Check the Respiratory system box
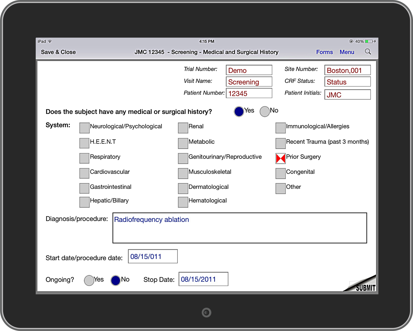The image size is (413, 331). [x=84, y=158]
